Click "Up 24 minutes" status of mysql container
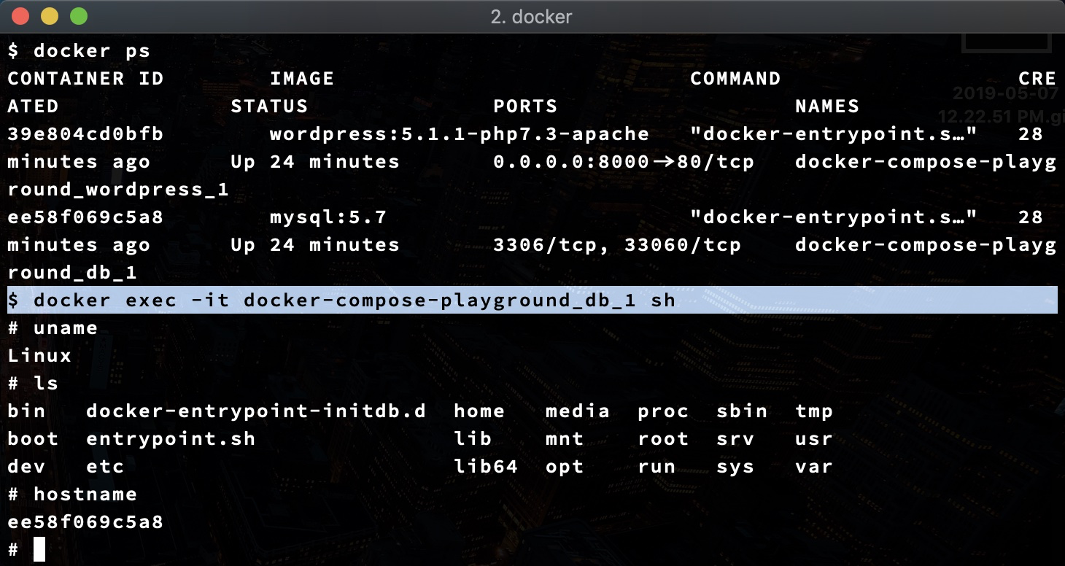Viewport: 1065px width, 566px height. pos(315,245)
